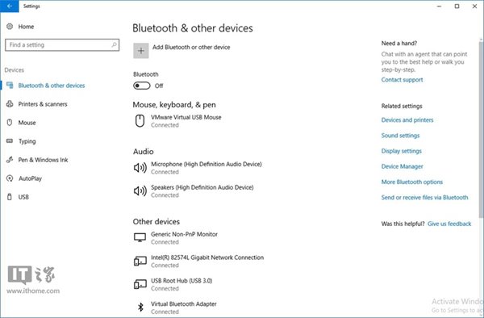Screen dimensions: 484x318
Task: Click the Contact support link
Action: (x=402, y=80)
